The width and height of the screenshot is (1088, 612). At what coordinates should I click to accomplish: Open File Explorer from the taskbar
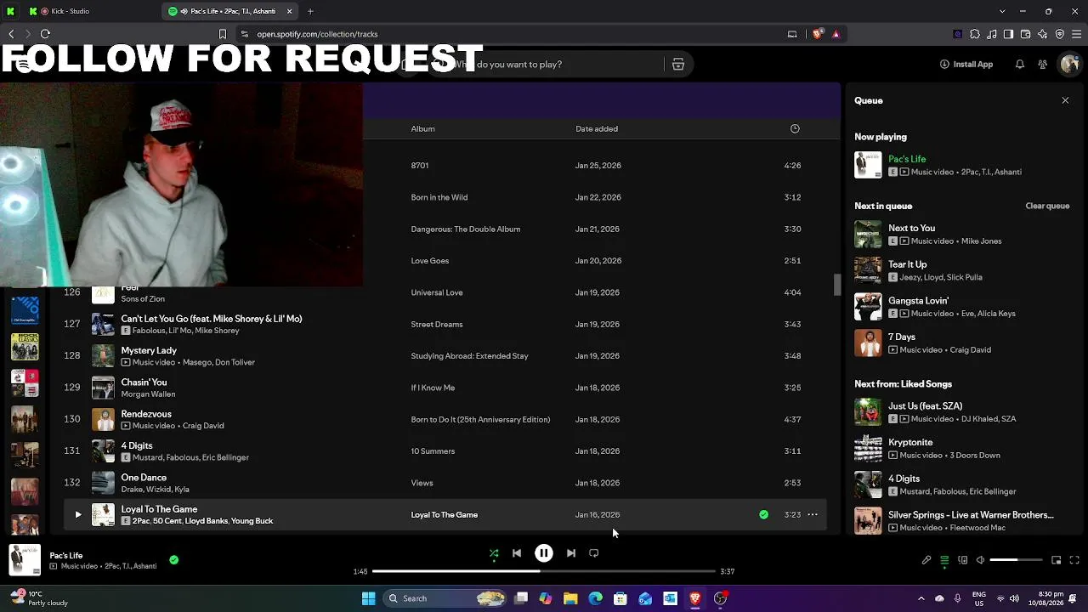(x=570, y=598)
